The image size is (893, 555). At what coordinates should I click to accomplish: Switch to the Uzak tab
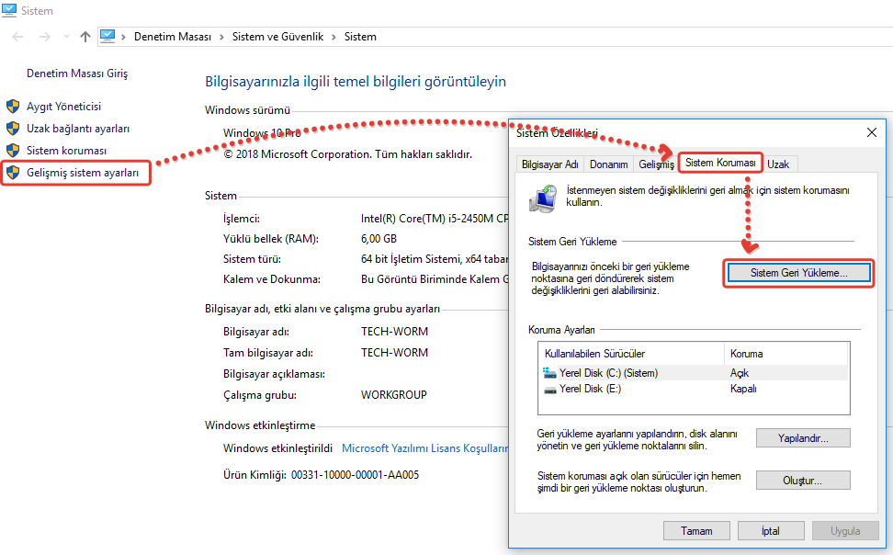[778, 164]
